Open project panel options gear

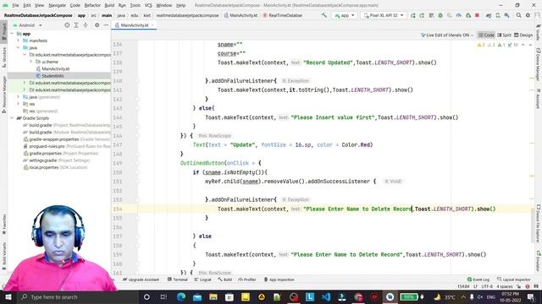click(97, 25)
